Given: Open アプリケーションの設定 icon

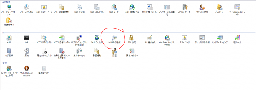Looking at the screenshot, I should (167, 7).
